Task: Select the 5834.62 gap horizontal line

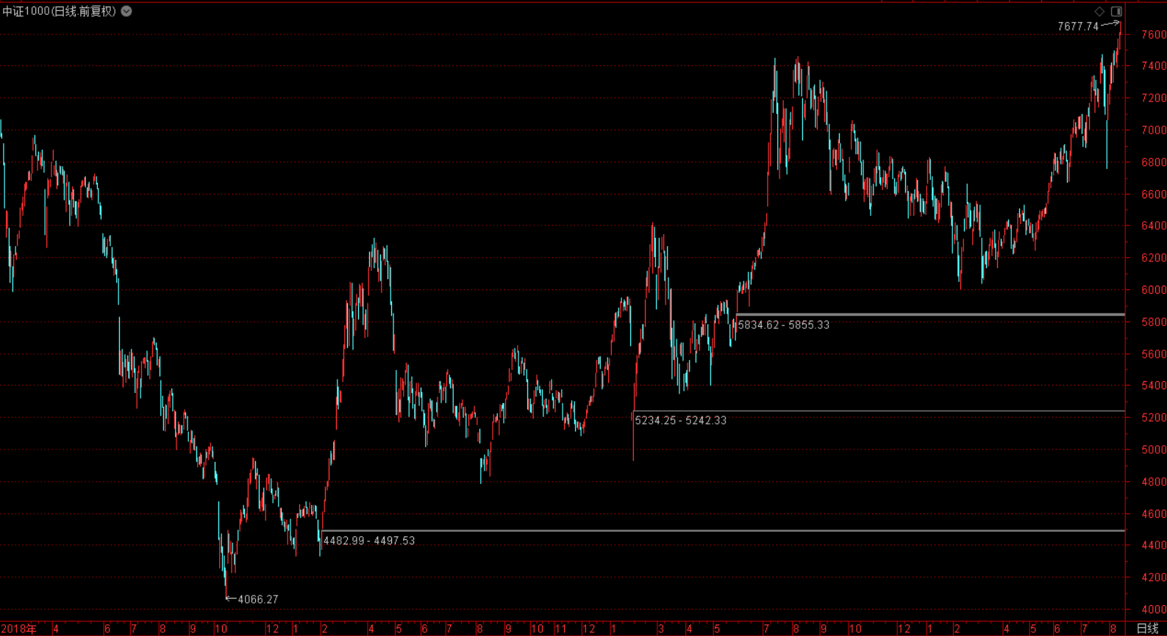Action: 930,315
